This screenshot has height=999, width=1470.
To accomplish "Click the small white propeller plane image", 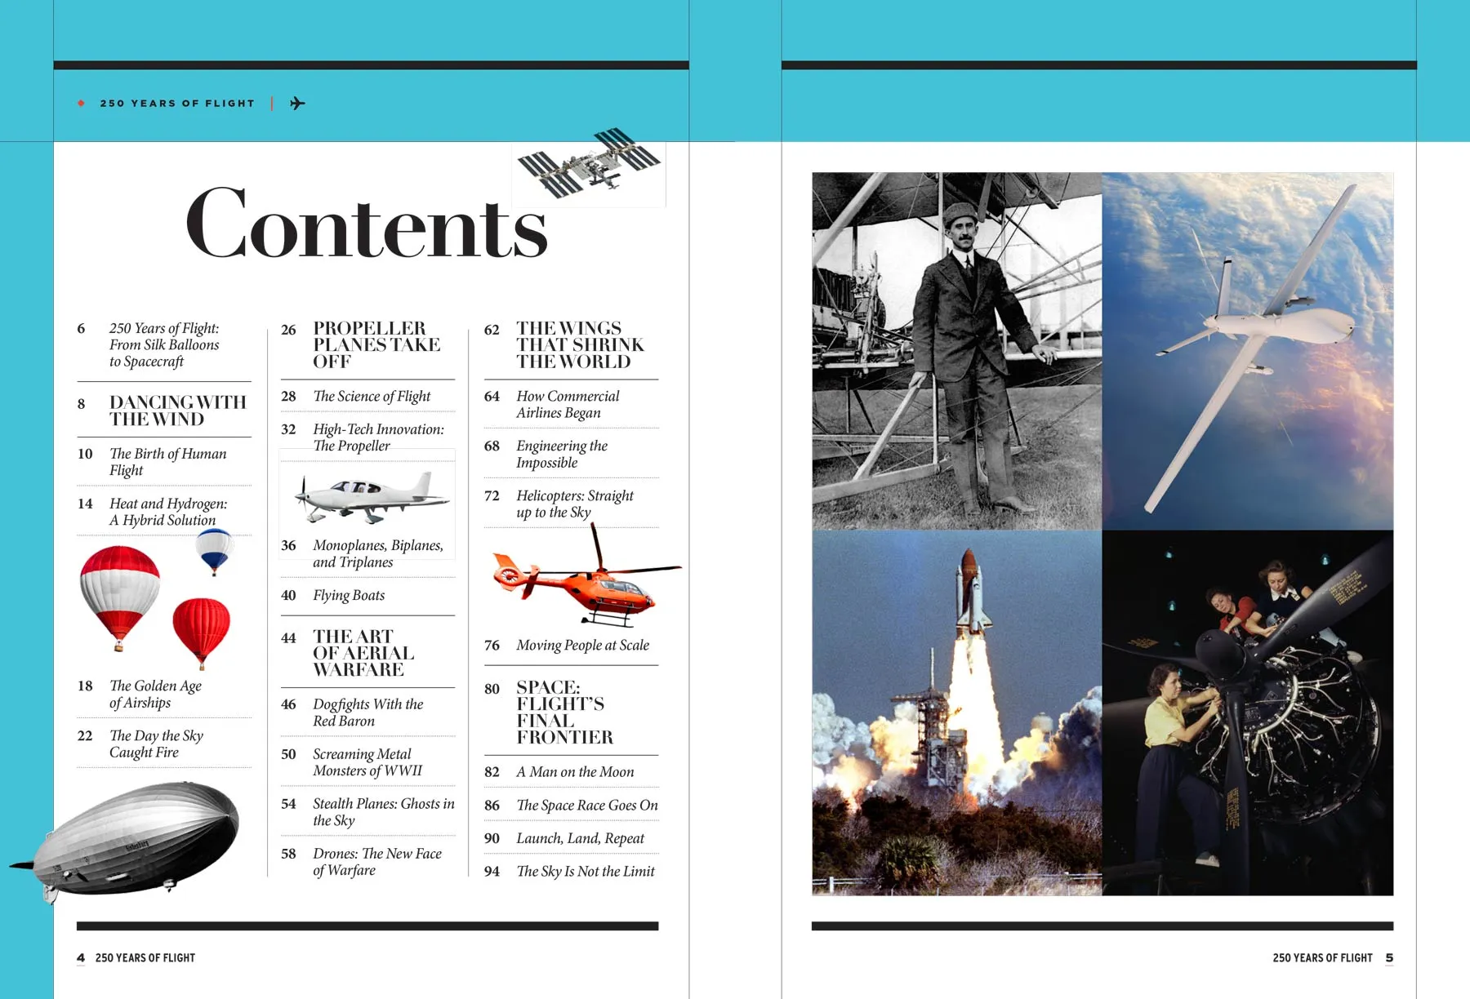I will pyautogui.click(x=372, y=496).
